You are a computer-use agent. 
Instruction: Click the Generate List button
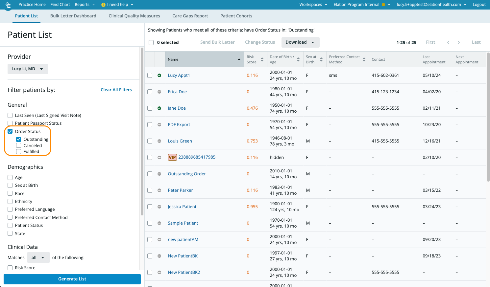point(72,279)
